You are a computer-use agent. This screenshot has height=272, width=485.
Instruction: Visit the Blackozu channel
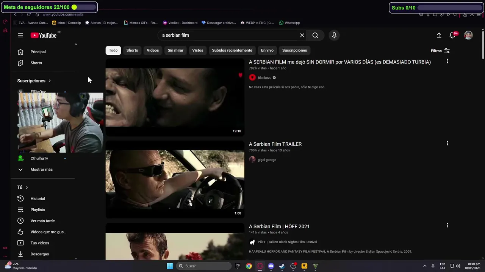pos(264,78)
